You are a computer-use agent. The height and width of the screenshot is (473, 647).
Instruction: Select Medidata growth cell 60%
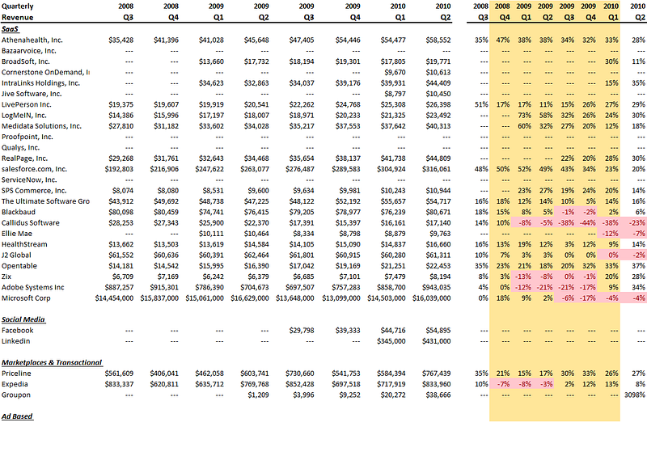coord(524,126)
